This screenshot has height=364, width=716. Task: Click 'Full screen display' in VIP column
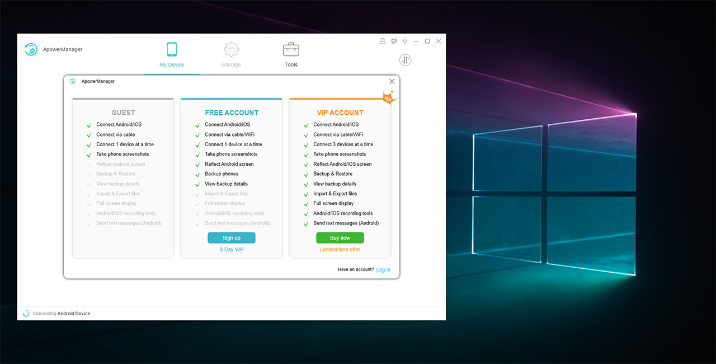pos(333,203)
